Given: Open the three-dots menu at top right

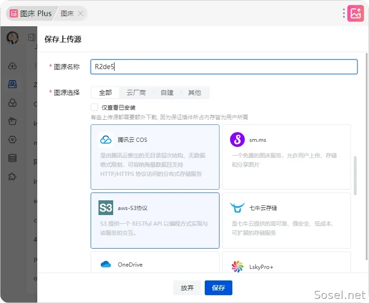Looking at the screenshot, I should click(x=344, y=13).
